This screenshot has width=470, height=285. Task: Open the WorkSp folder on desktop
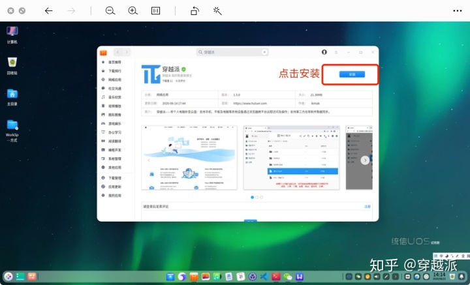[12, 131]
